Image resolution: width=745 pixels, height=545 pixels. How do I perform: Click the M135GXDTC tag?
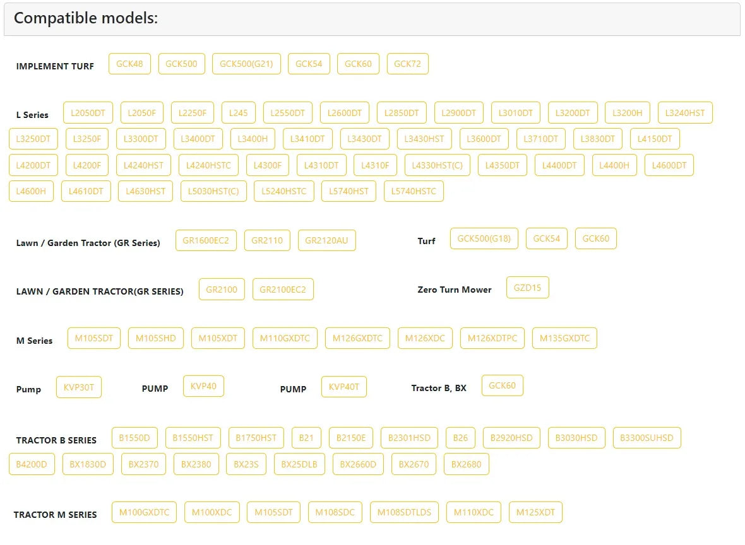point(564,339)
